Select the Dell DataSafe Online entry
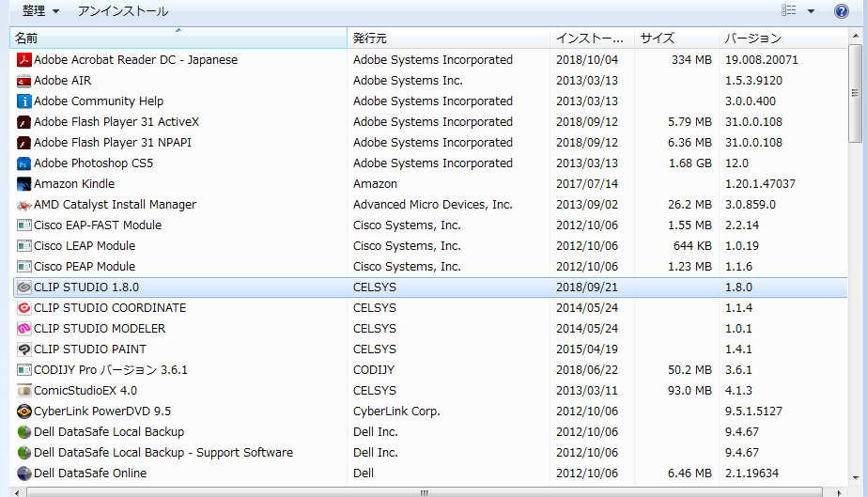The image size is (867, 497). [90, 474]
